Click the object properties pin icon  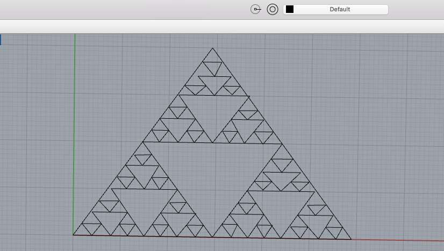tap(255, 9)
